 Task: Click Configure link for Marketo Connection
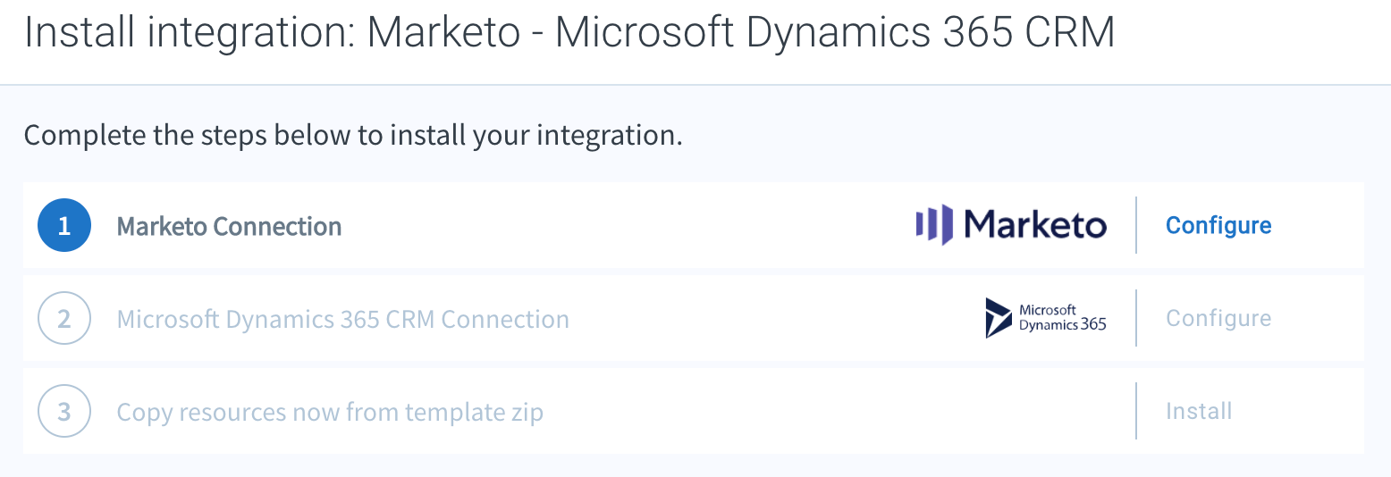pyautogui.click(x=1218, y=226)
